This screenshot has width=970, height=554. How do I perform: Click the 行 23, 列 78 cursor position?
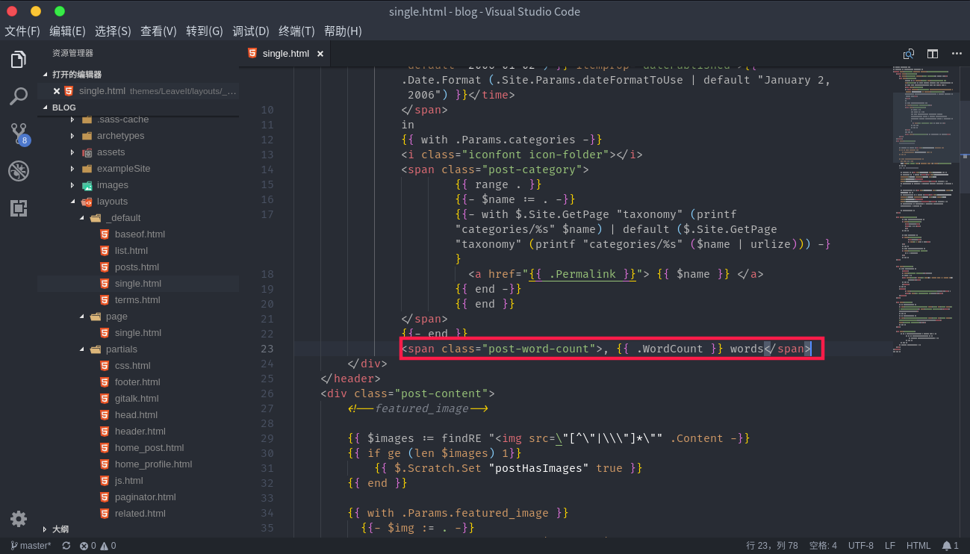pyautogui.click(x=772, y=546)
